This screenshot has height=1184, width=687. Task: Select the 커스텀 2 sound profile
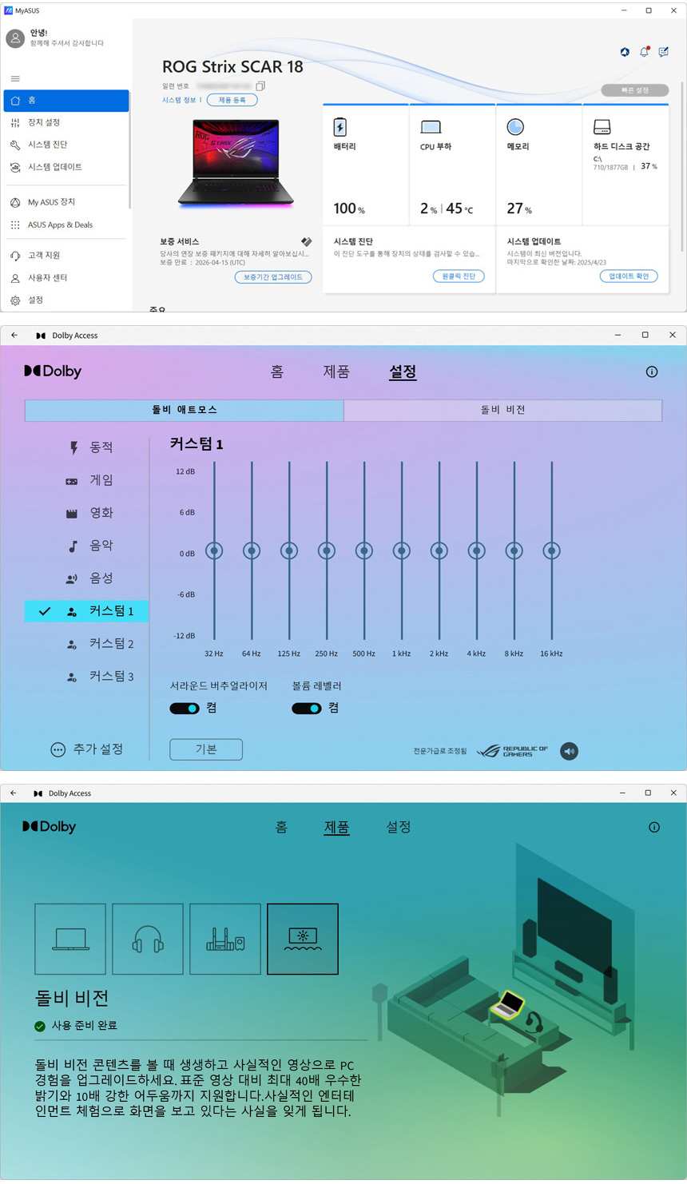111,644
